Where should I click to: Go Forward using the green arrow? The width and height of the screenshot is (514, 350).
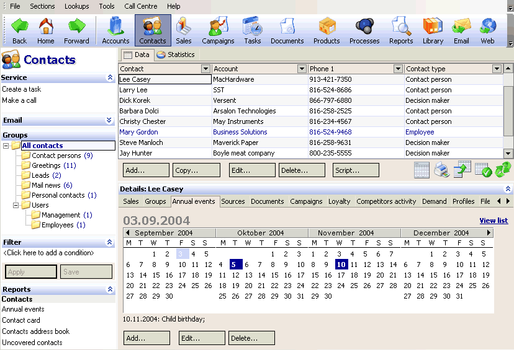(x=76, y=31)
